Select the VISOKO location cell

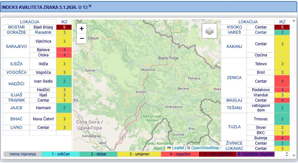tap(234, 27)
